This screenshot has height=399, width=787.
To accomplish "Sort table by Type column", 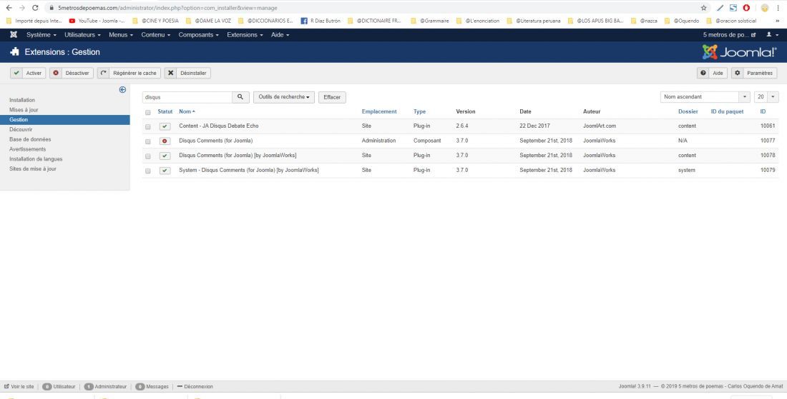I will 419,111.
